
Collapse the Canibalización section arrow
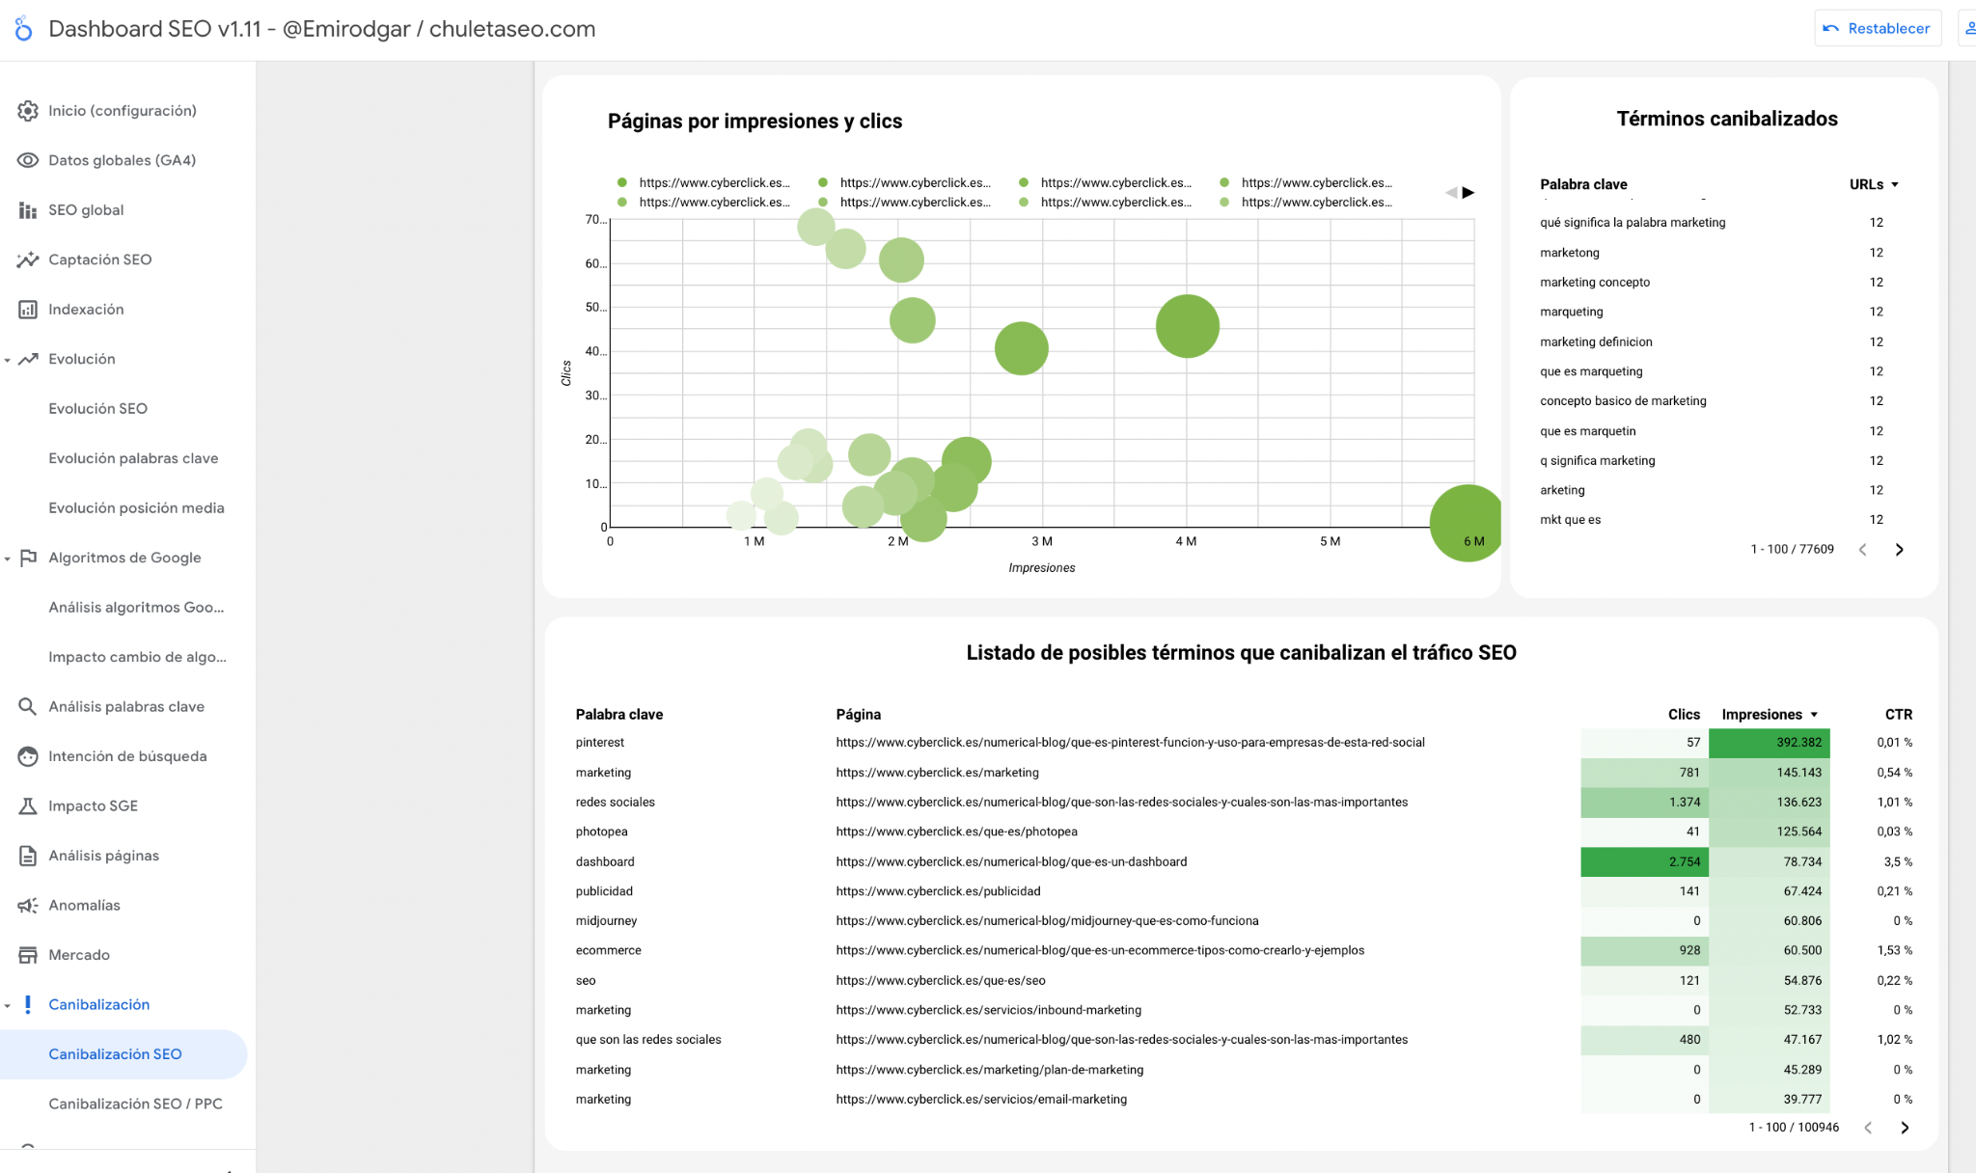pos(8,1005)
